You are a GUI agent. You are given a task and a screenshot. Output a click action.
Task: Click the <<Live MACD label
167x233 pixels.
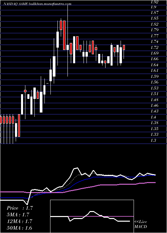click(x=141, y=224)
